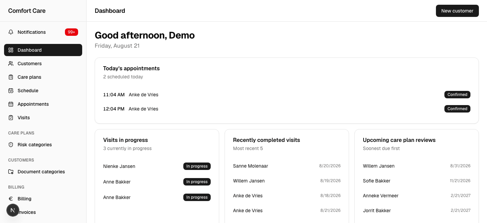This screenshot has height=223, width=487.
Task: Click the Schedule calendar-clock icon
Action: click(11, 91)
